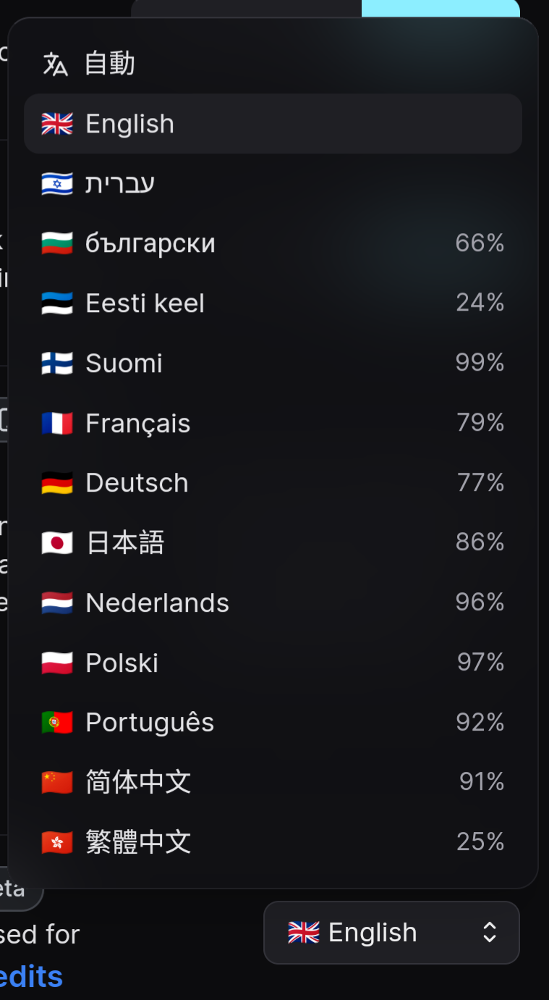Click the Japanese flag icon
The image size is (549, 1000).
coord(57,542)
